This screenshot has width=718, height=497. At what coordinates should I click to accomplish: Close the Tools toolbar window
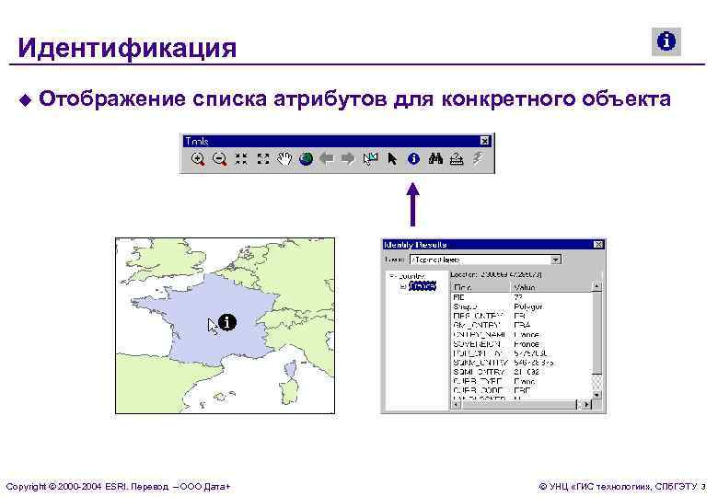[485, 141]
